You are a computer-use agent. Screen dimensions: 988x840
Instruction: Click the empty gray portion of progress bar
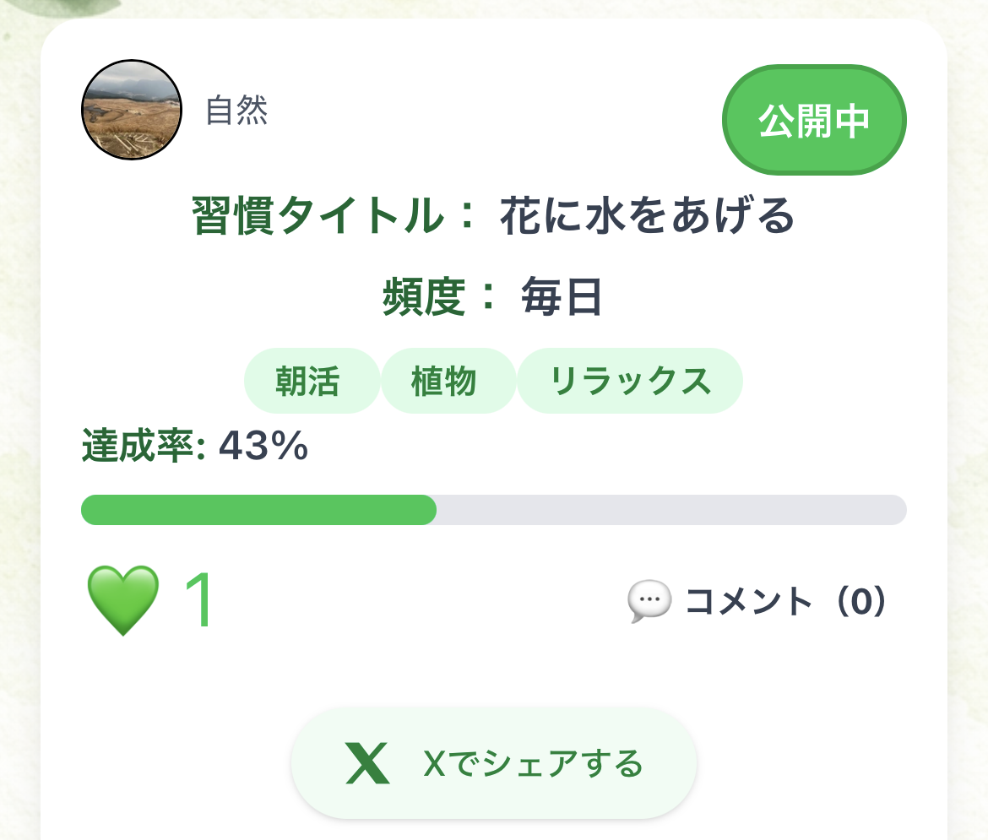pos(670,510)
